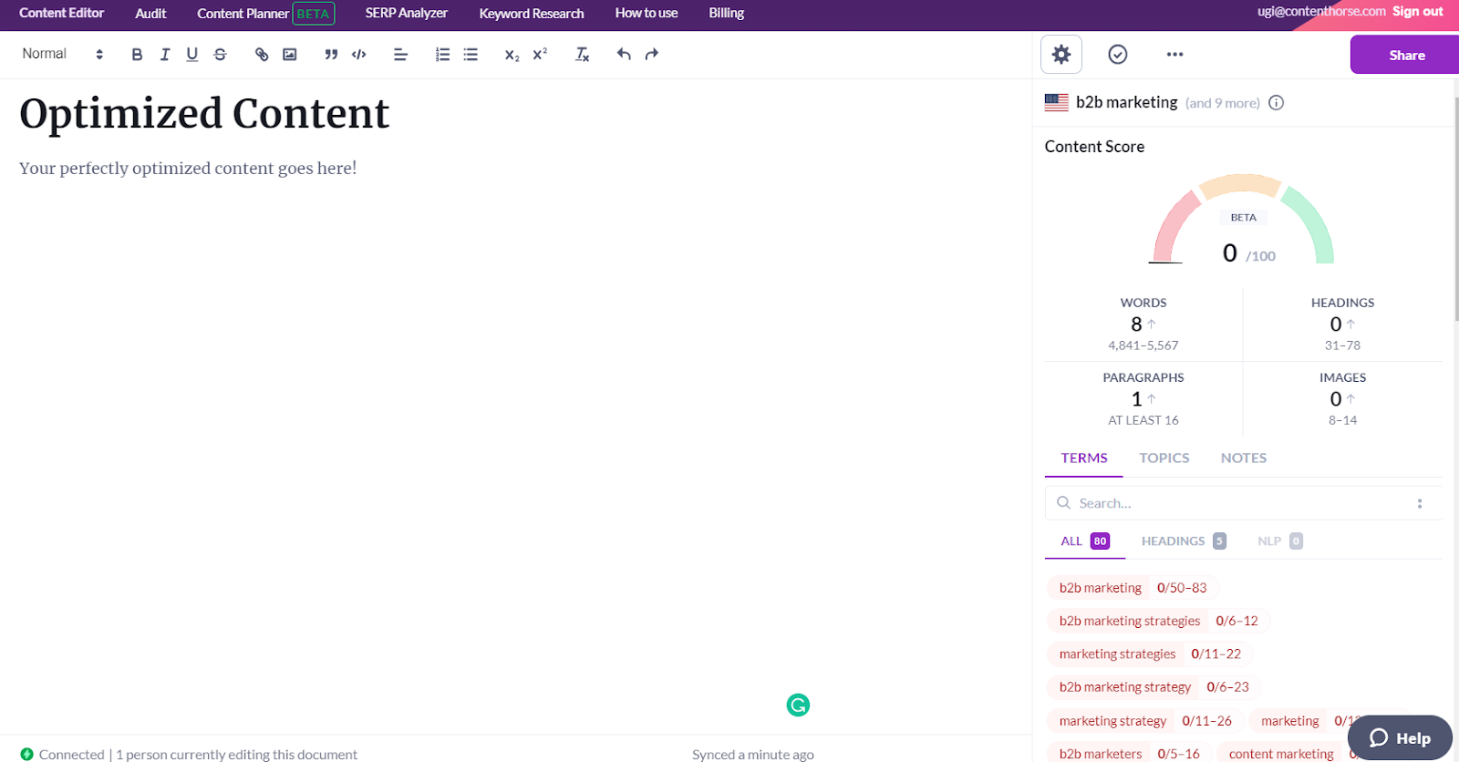Toggle bold formatting
1459x762 pixels.
pos(137,55)
